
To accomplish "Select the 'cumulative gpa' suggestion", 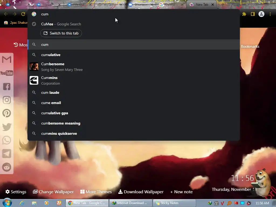I will [134, 113].
